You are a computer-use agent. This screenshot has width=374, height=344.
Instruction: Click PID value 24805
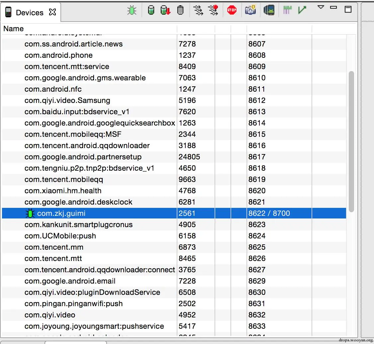189,157
